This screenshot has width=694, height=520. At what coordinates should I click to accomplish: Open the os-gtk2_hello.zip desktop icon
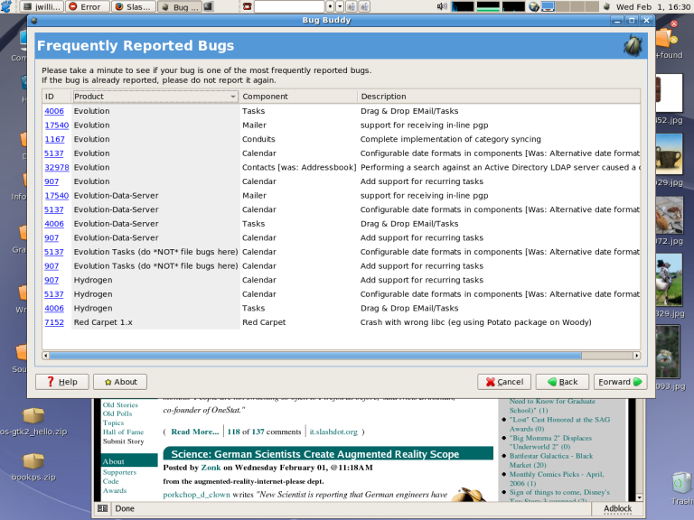point(33,422)
